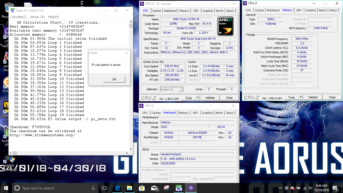The height and width of the screenshot is (193, 343).
Task: Click the battery power tray icon
Action: coord(299,188)
